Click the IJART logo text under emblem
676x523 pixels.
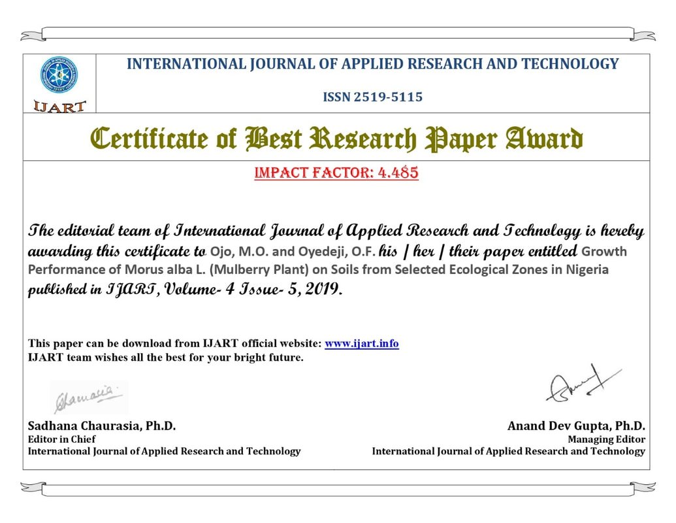tap(59, 106)
